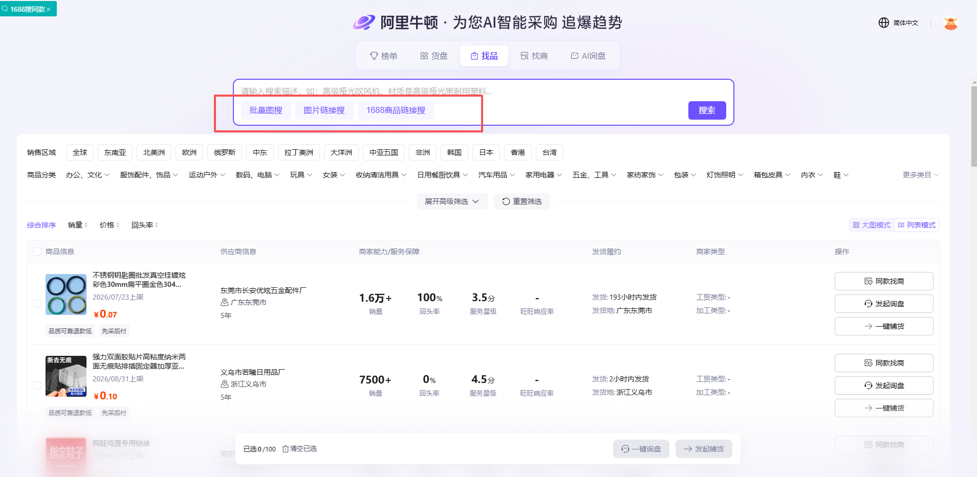
Task: Click 一键铺货 for the tape product
Action: (884, 408)
